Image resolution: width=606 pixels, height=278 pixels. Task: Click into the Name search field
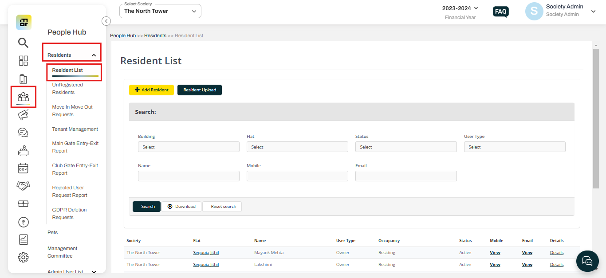click(189, 176)
